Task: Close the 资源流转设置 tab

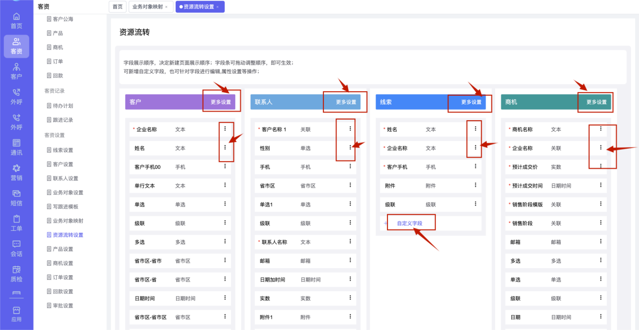Action: point(218,7)
